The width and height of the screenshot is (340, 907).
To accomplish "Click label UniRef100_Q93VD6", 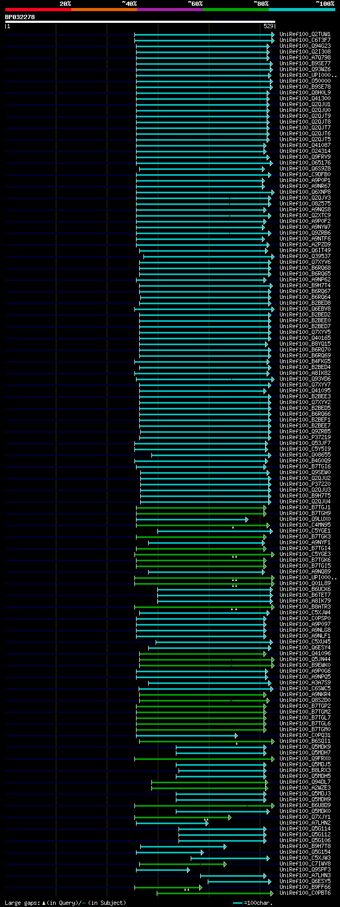I will (305, 379).
